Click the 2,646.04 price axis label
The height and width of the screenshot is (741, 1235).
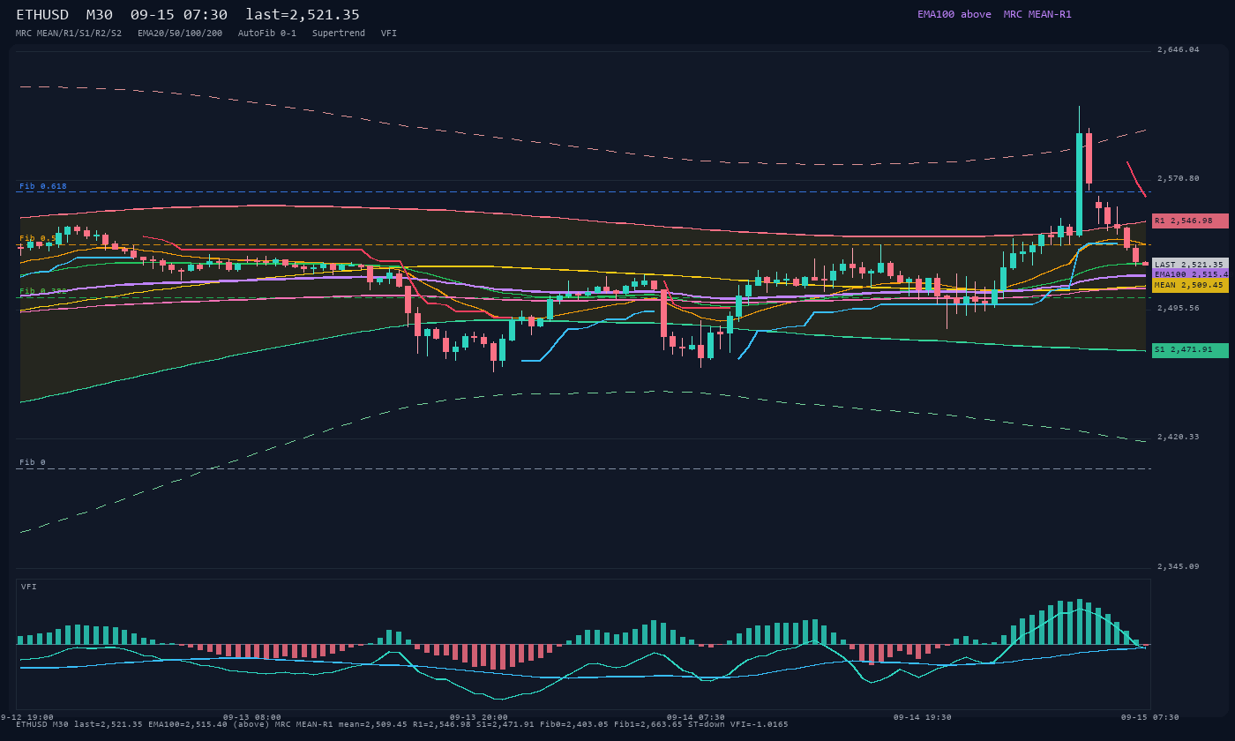(1179, 49)
